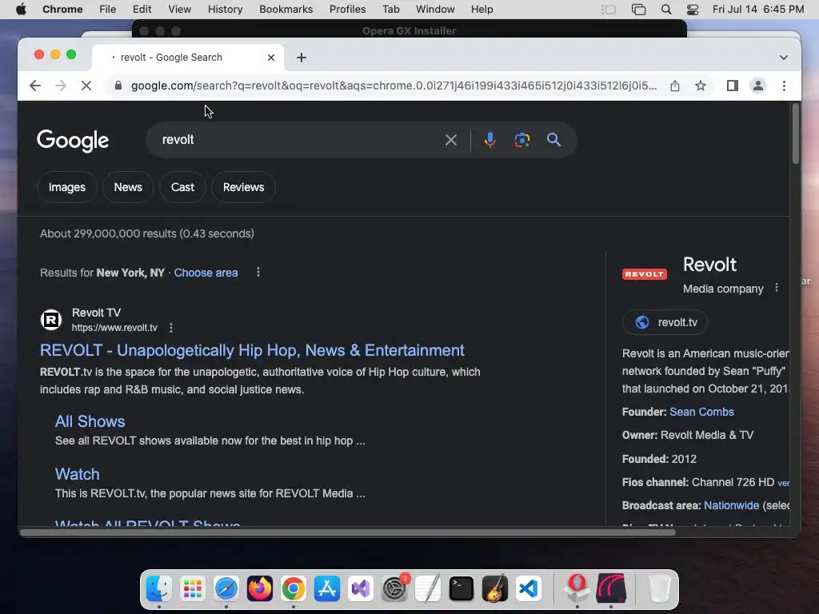Launch Safari from the dock

[x=226, y=589]
